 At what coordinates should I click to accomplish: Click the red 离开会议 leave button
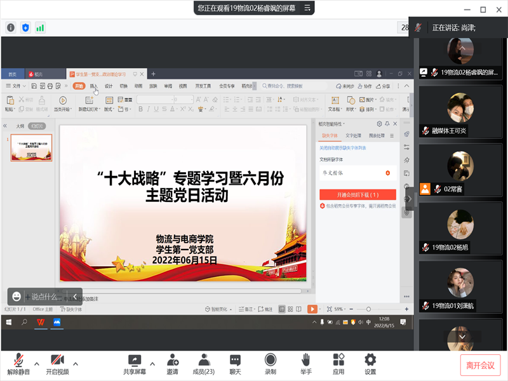[481, 365]
